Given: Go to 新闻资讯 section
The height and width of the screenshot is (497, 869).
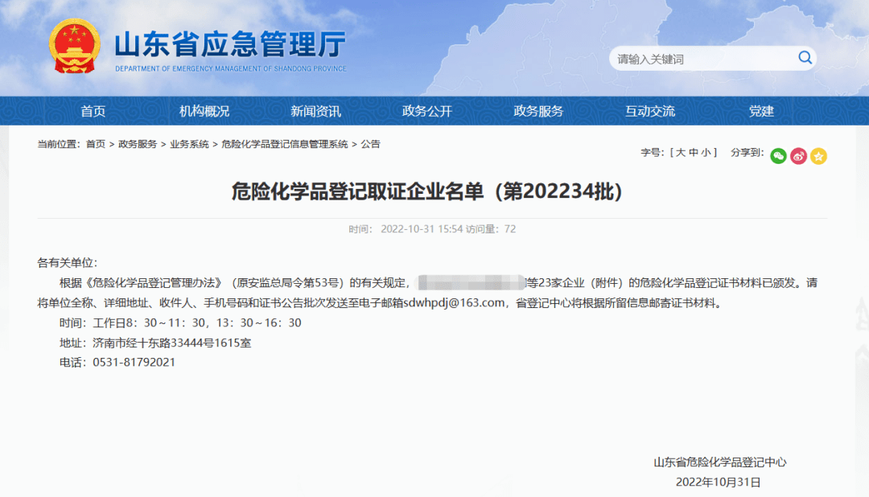Looking at the screenshot, I should (x=315, y=111).
